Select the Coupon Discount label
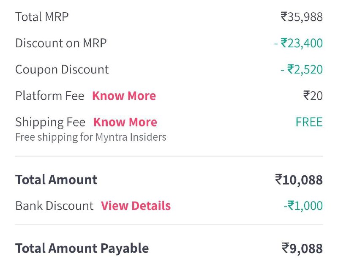Screen dimensions: 338x270 pos(62,69)
